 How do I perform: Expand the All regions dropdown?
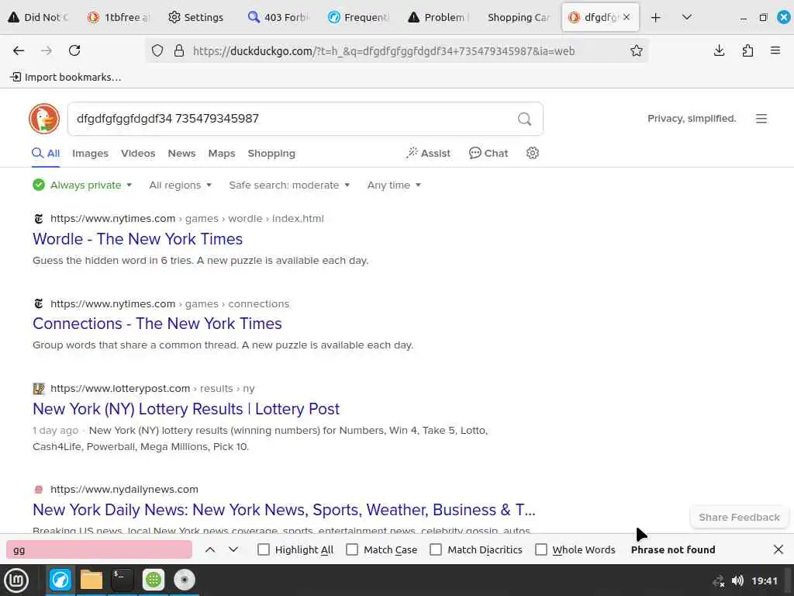[x=180, y=185]
